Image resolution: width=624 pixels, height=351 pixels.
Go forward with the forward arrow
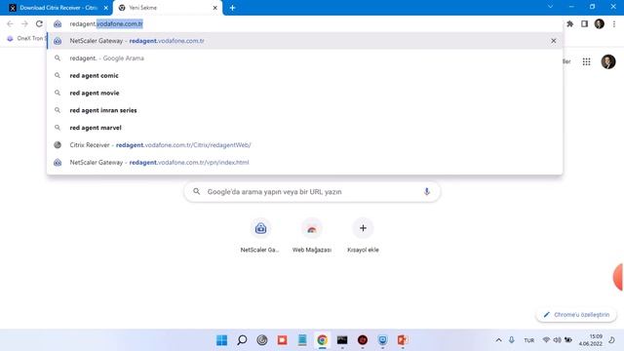pos(24,23)
